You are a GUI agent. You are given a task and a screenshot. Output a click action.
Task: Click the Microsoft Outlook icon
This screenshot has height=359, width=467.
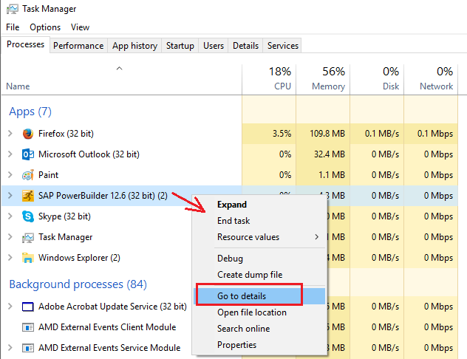[x=28, y=154]
